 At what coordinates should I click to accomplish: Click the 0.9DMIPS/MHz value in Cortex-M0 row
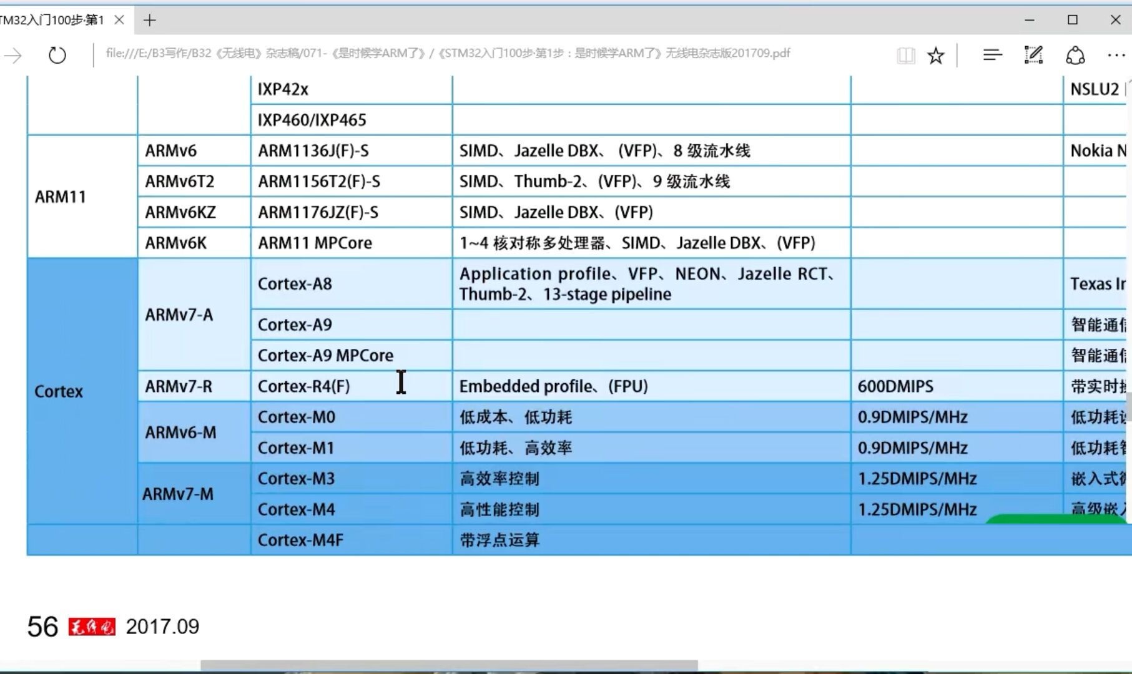click(x=912, y=417)
